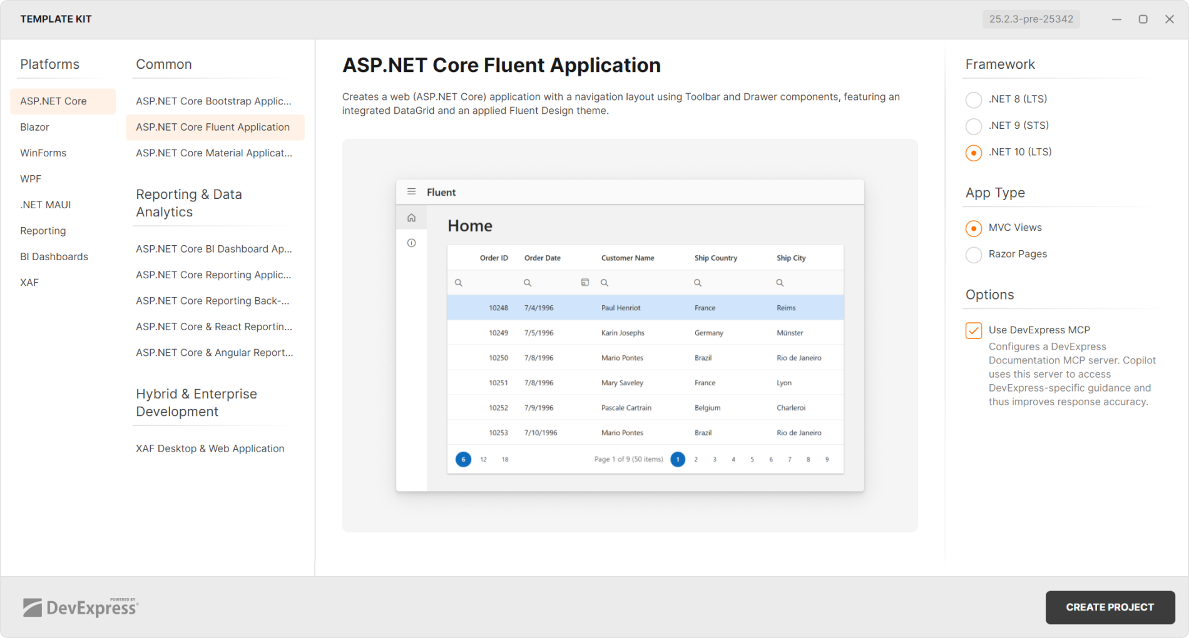Click the hamburger menu icon beside Fluent
The width and height of the screenshot is (1189, 638).
click(x=411, y=191)
